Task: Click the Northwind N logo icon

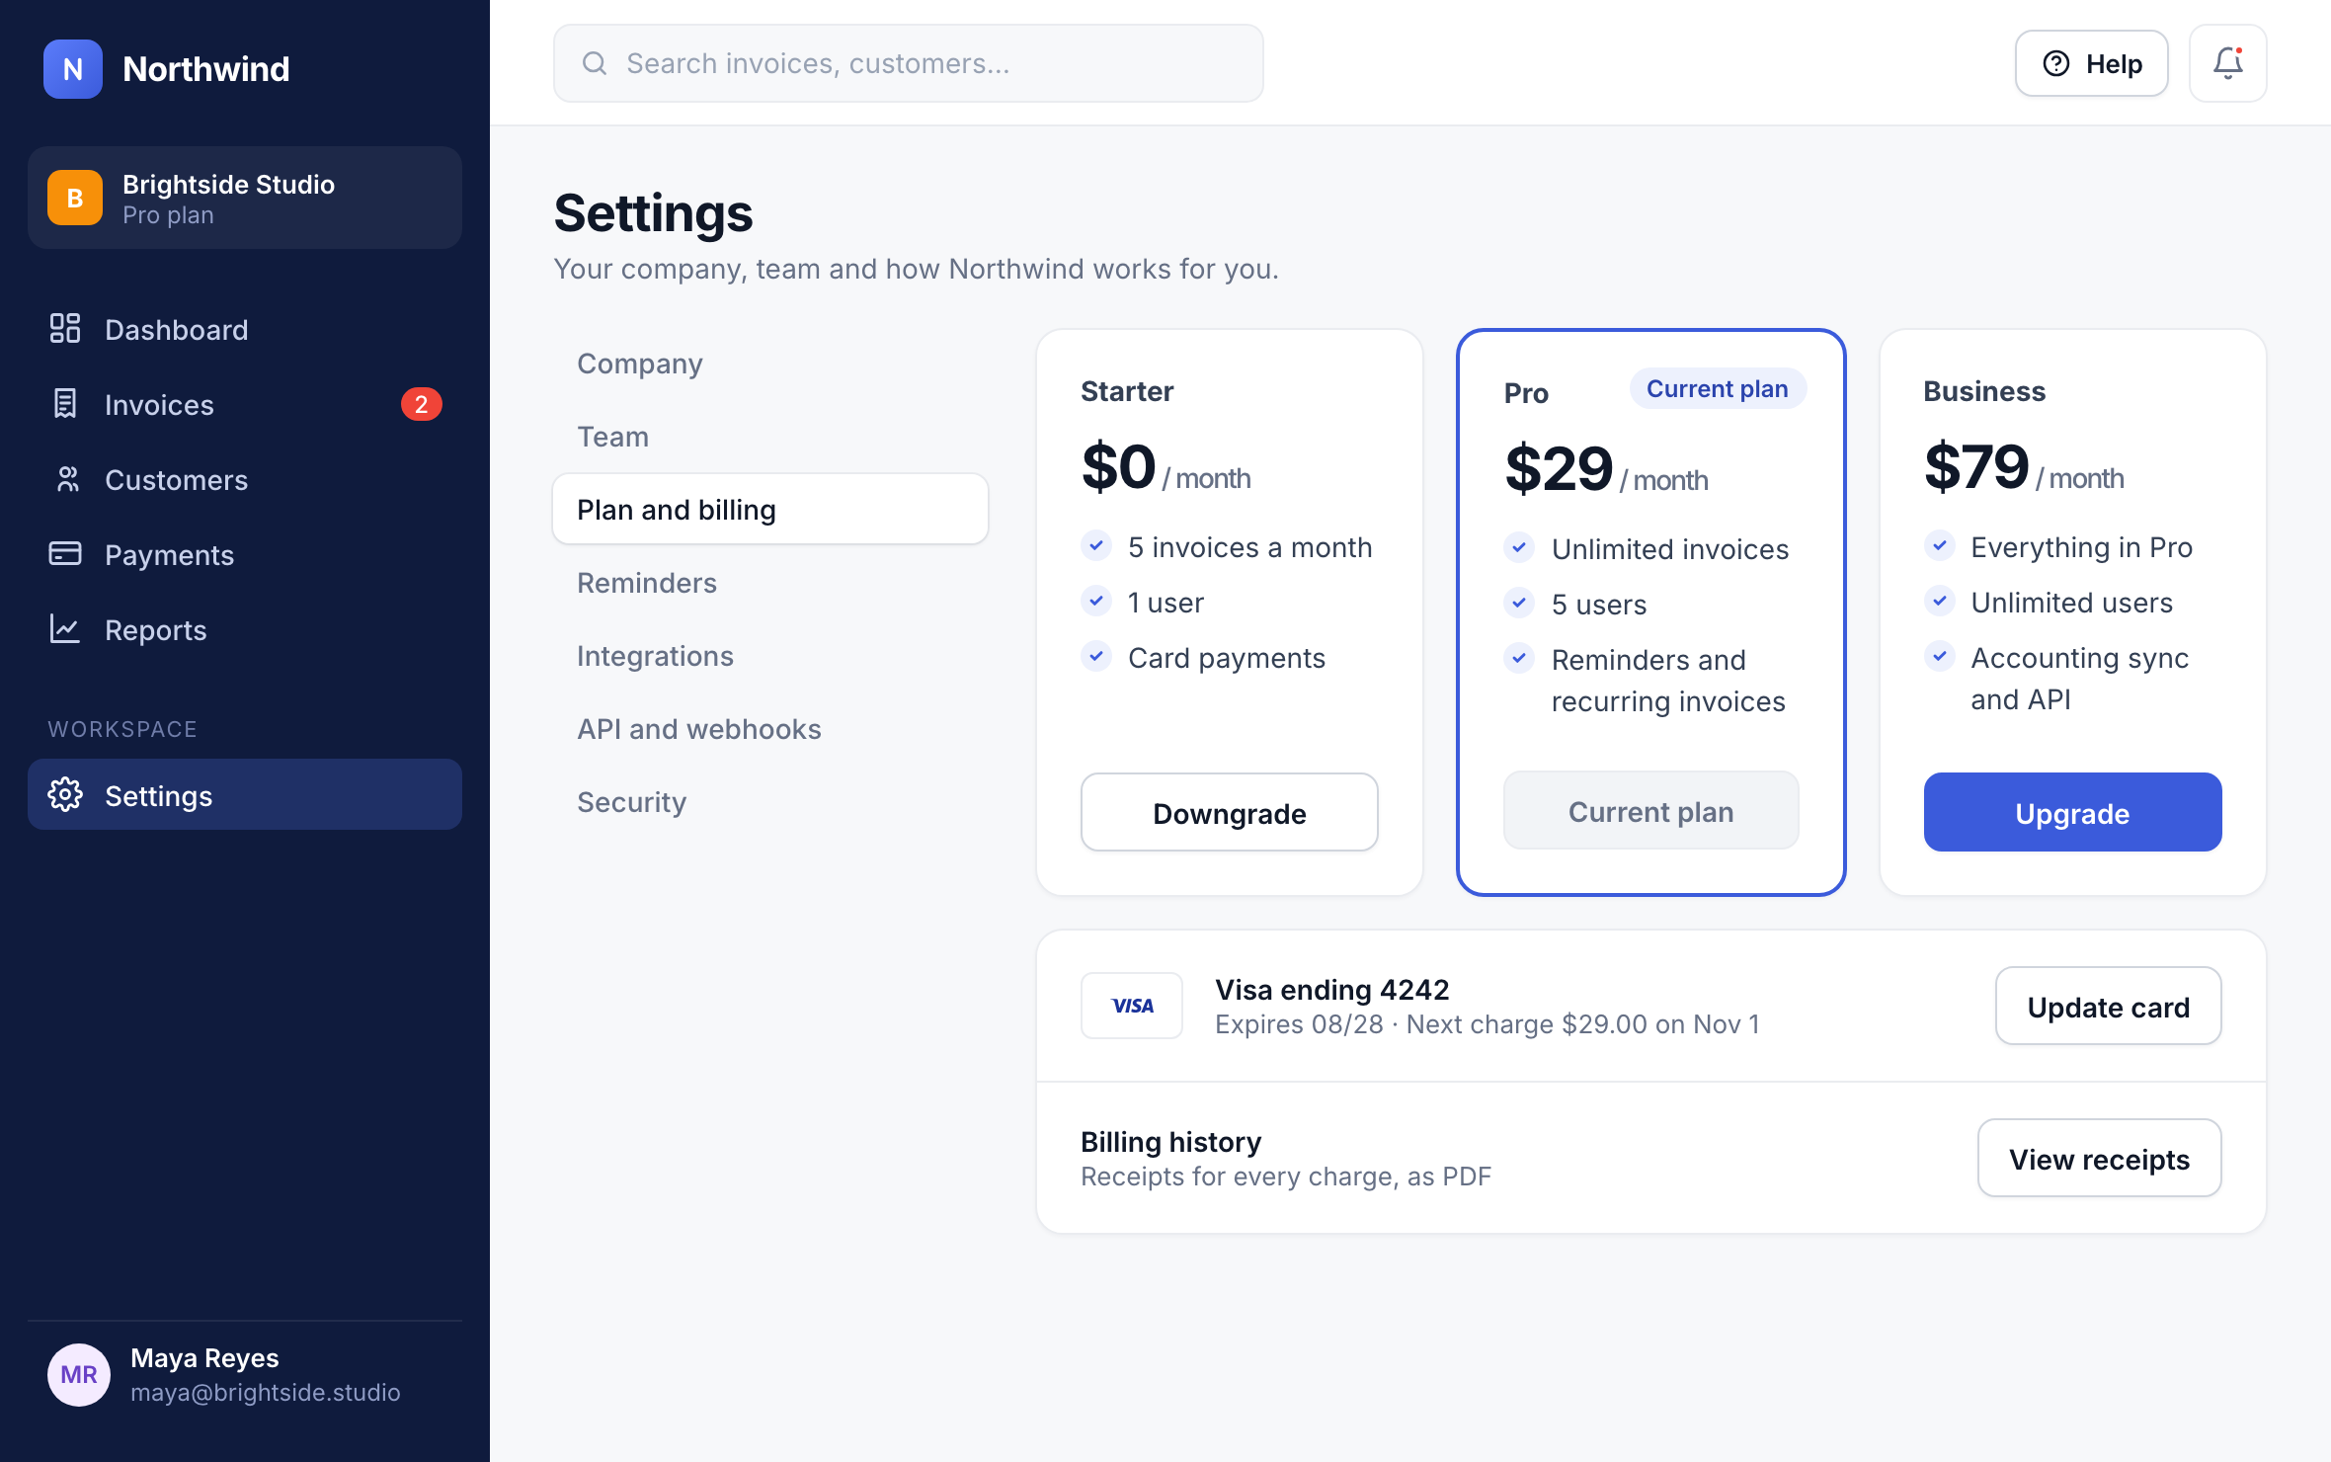Action: (72, 68)
